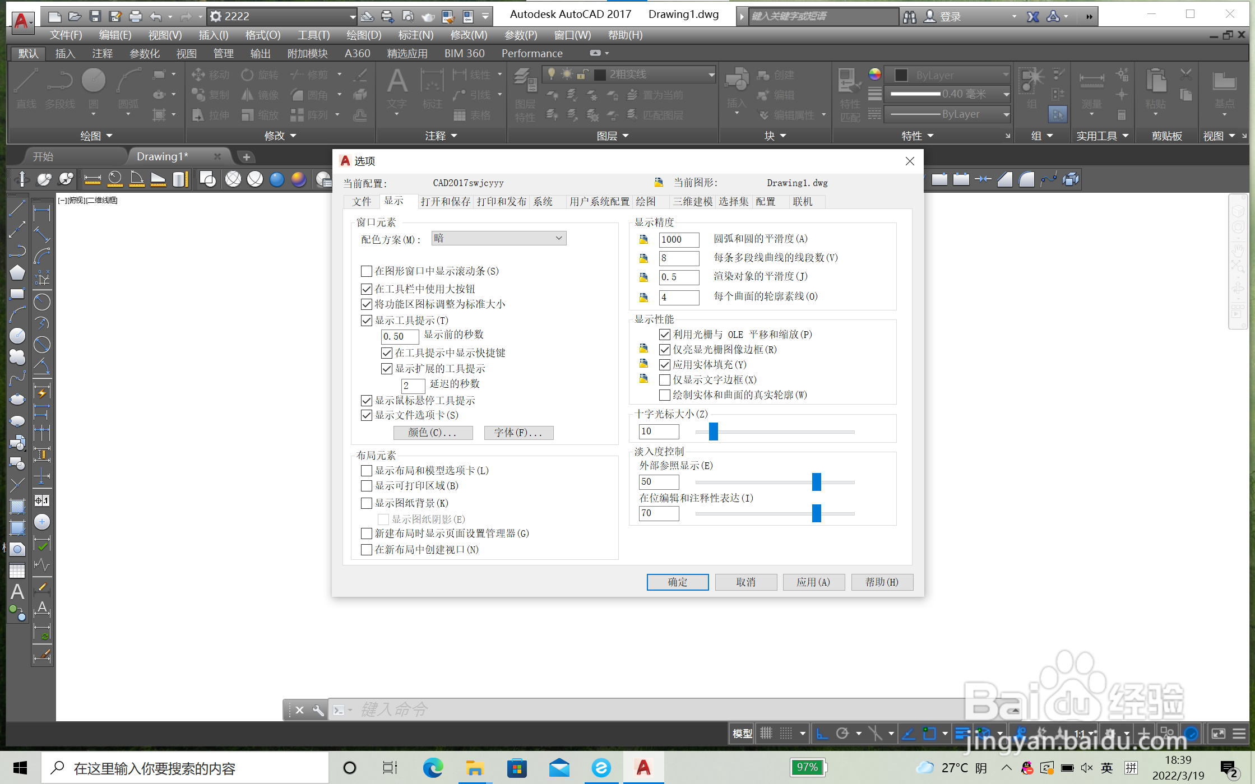Viewport: 1255px width, 784px height.
Task: Toggle apply solid fill checkbox
Action: [x=665, y=365]
